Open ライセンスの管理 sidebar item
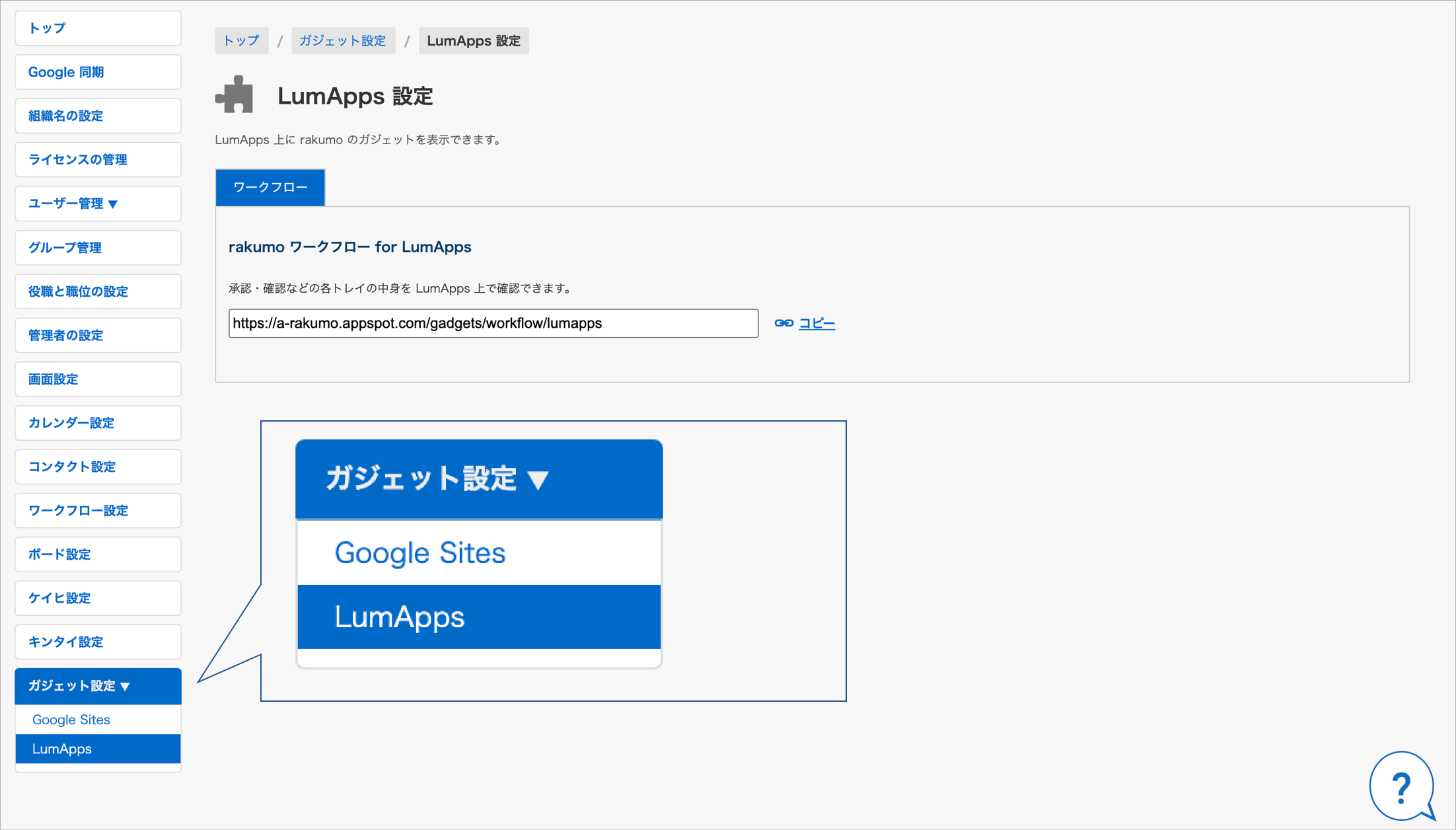 pyautogui.click(x=98, y=159)
